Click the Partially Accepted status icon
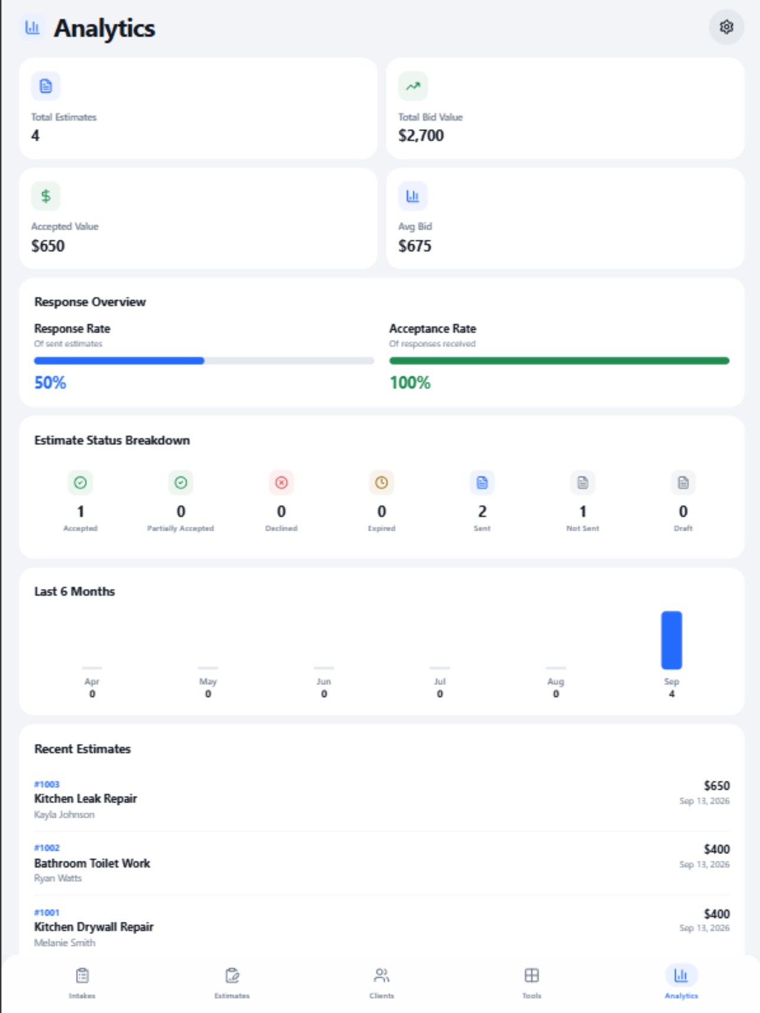Screen dimensions: 760x1013 [181, 482]
